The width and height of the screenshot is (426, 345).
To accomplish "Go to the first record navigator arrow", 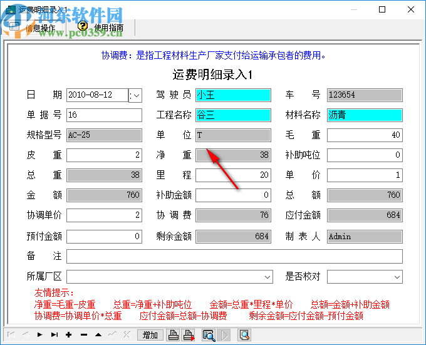I will click(x=11, y=335).
